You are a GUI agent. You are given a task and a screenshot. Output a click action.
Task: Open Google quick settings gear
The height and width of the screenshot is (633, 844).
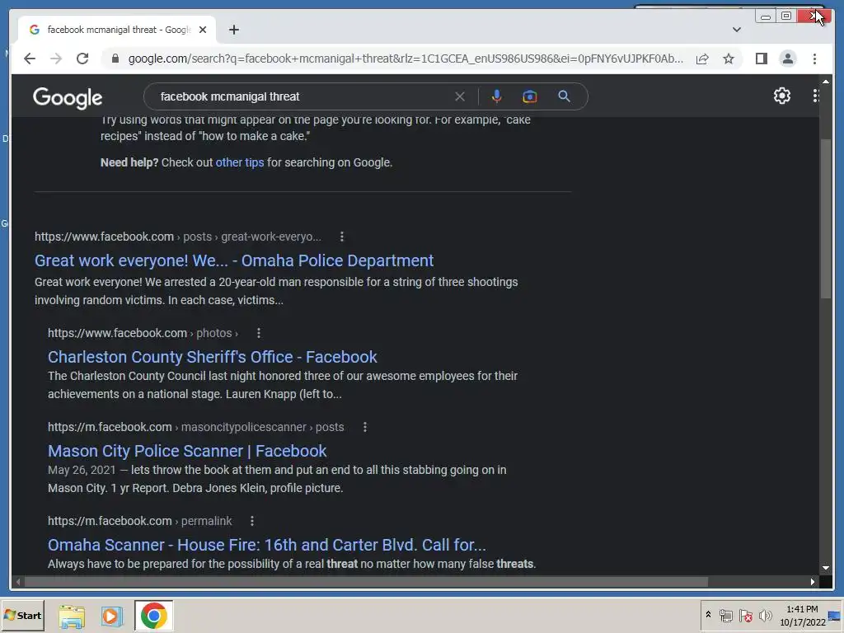click(x=782, y=96)
